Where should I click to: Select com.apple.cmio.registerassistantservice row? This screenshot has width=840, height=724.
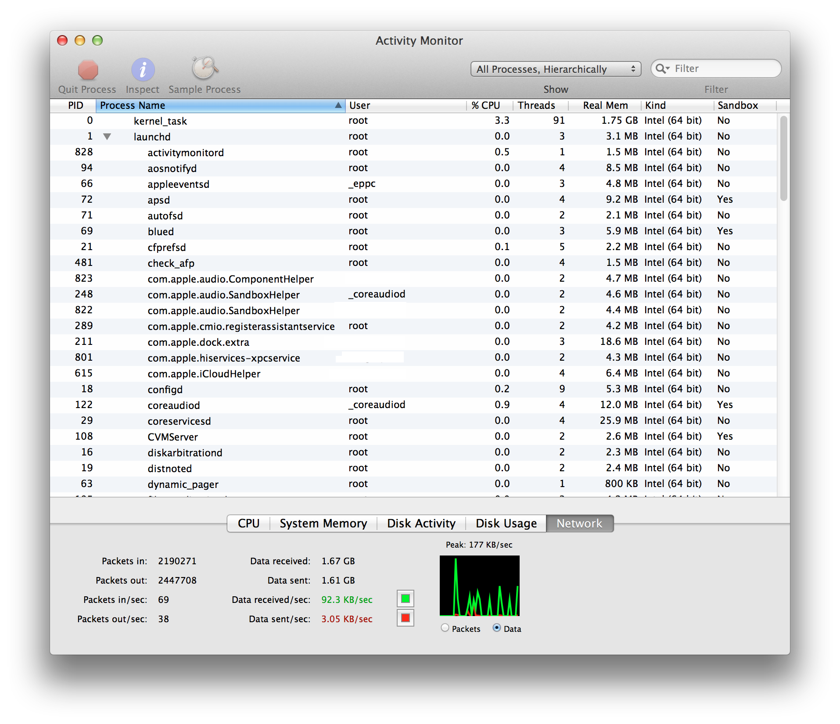pyautogui.click(x=413, y=326)
